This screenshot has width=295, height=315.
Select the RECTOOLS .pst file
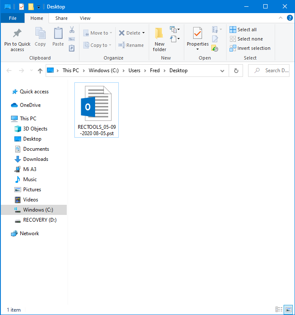tap(96, 110)
